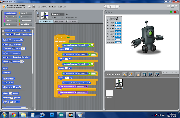Viewport: 180px width, 118px height.
Task: Open the Digital2 dropdown in palette block
Action: (x=18, y=34)
